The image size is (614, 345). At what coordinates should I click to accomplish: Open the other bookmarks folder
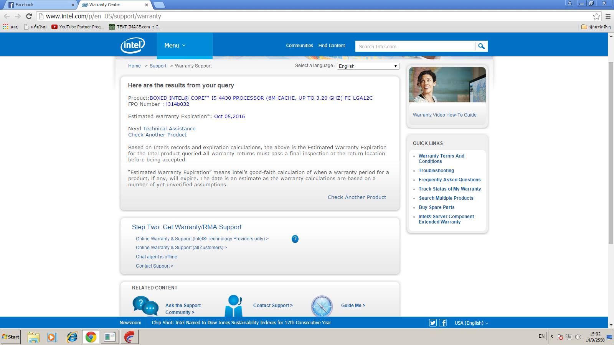pyautogui.click(x=596, y=27)
